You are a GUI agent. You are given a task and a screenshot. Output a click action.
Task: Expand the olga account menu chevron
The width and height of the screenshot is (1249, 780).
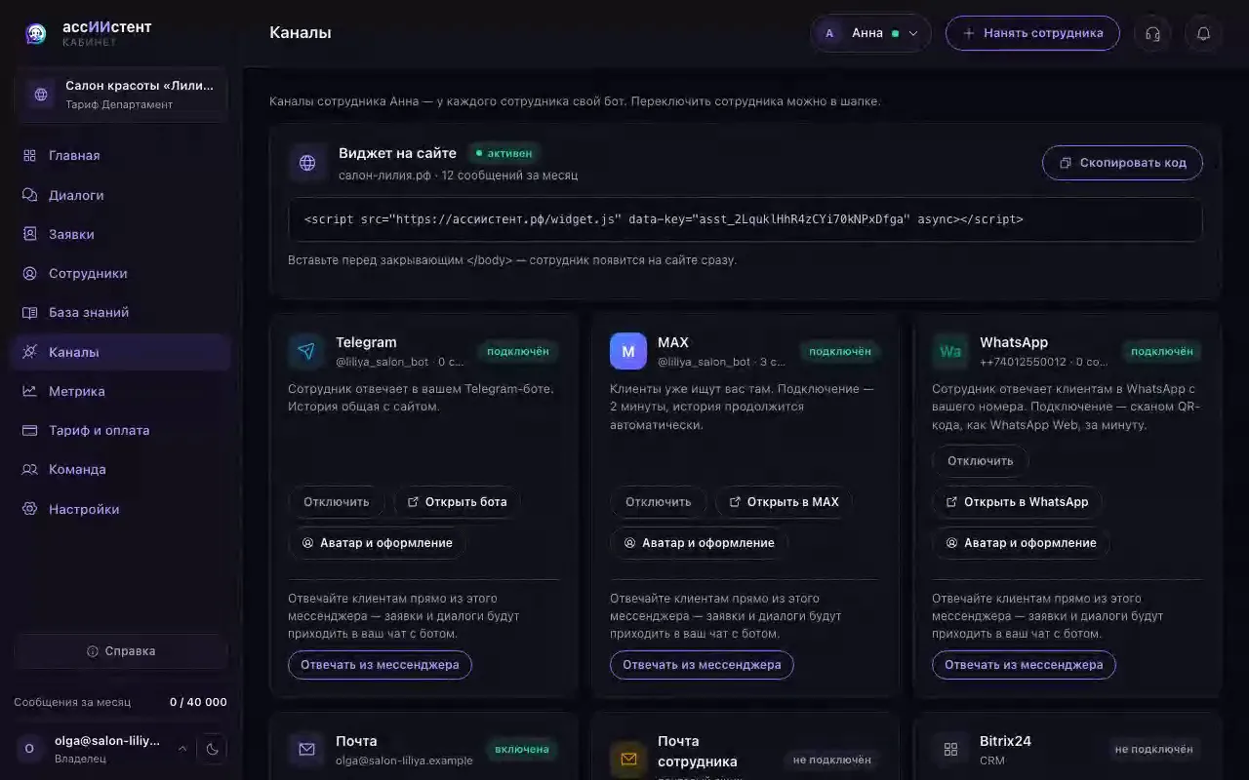coord(181,749)
